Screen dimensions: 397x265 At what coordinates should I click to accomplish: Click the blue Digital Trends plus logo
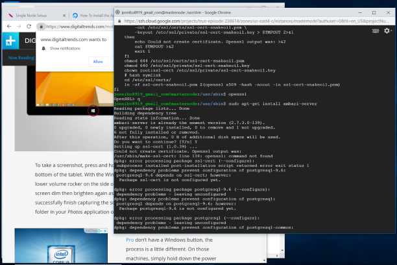[10, 40]
